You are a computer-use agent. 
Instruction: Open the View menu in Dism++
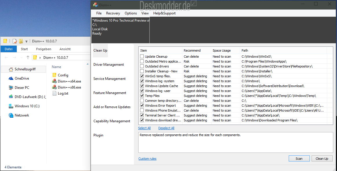click(x=145, y=13)
